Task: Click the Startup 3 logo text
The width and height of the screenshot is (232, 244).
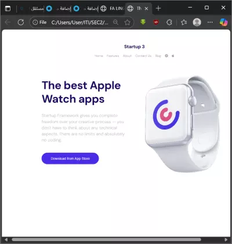Action: [135, 46]
